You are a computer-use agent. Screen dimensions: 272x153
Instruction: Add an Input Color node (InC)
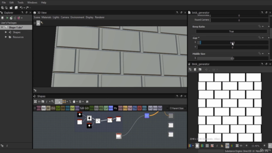(x=150, y=108)
